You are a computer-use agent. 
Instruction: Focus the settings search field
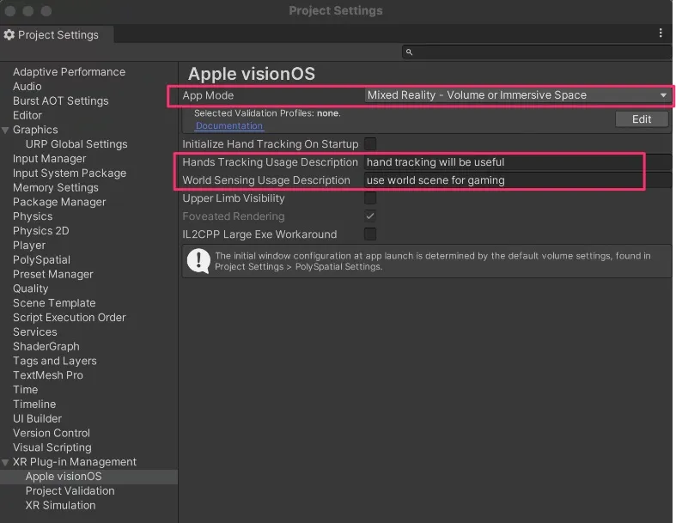click(537, 52)
